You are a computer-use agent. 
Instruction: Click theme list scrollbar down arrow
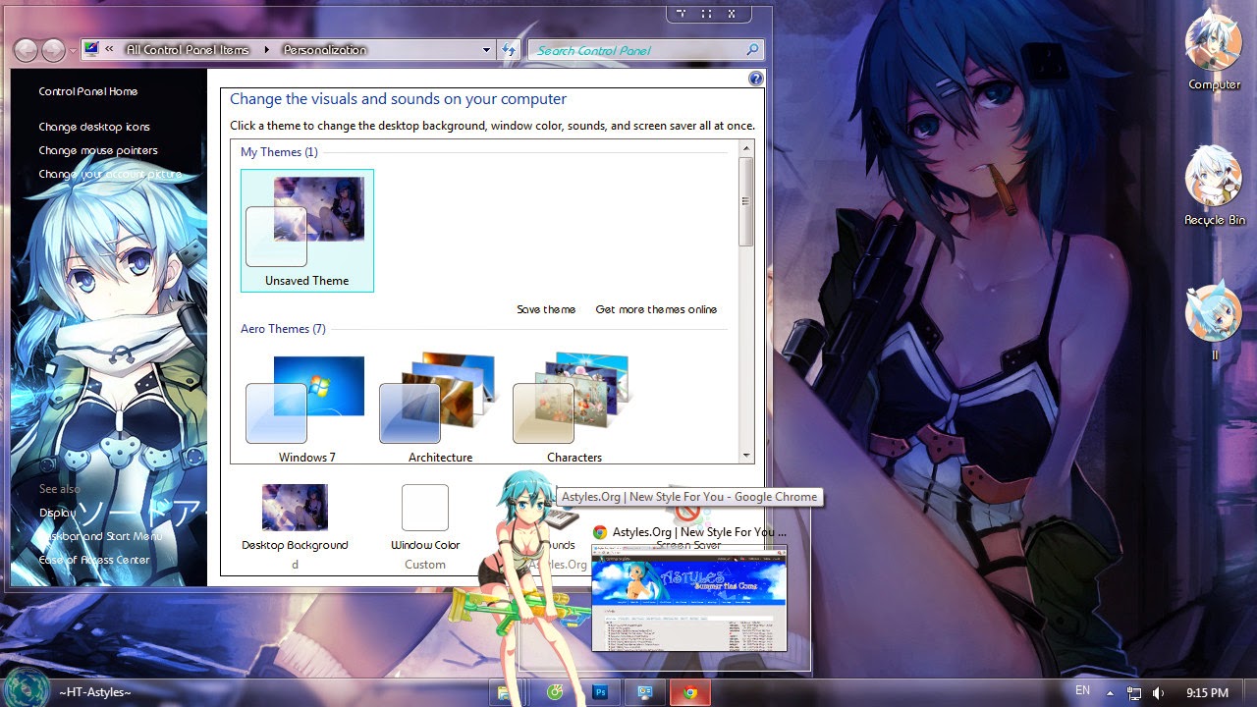tap(746, 456)
